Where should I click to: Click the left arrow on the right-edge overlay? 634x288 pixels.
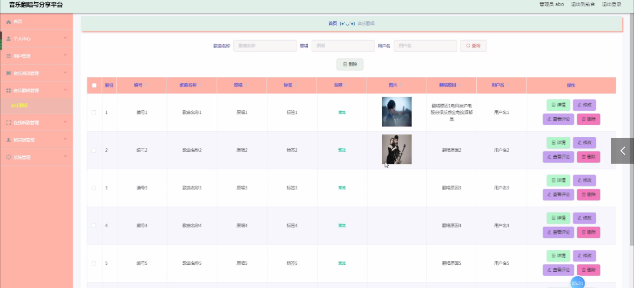click(x=622, y=151)
